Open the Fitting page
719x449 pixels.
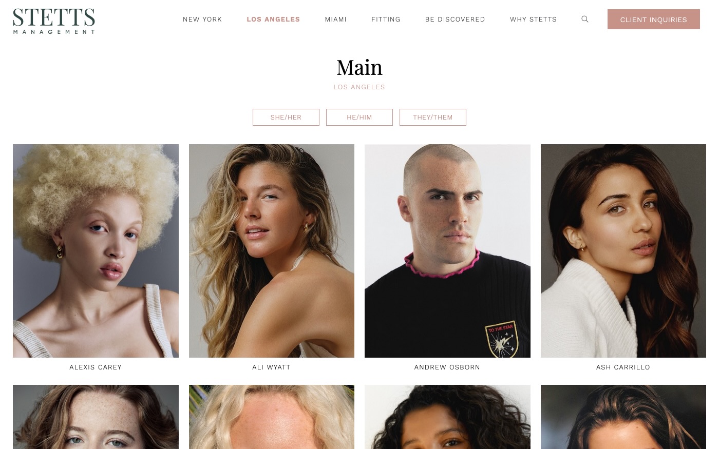pyautogui.click(x=386, y=19)
